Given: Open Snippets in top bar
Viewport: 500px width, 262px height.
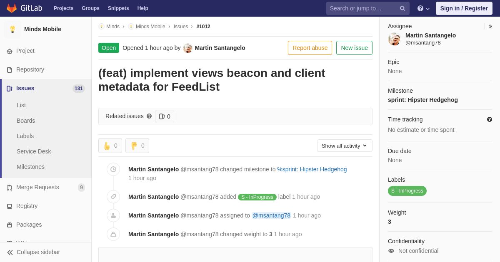Looking at the screenshot, I should 118,8.
